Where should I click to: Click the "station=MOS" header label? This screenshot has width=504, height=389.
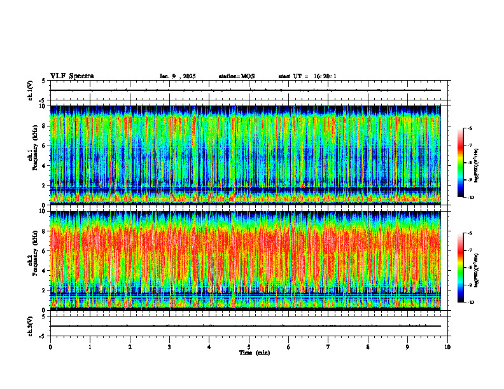pyautogui.click(x=237, y=76)
